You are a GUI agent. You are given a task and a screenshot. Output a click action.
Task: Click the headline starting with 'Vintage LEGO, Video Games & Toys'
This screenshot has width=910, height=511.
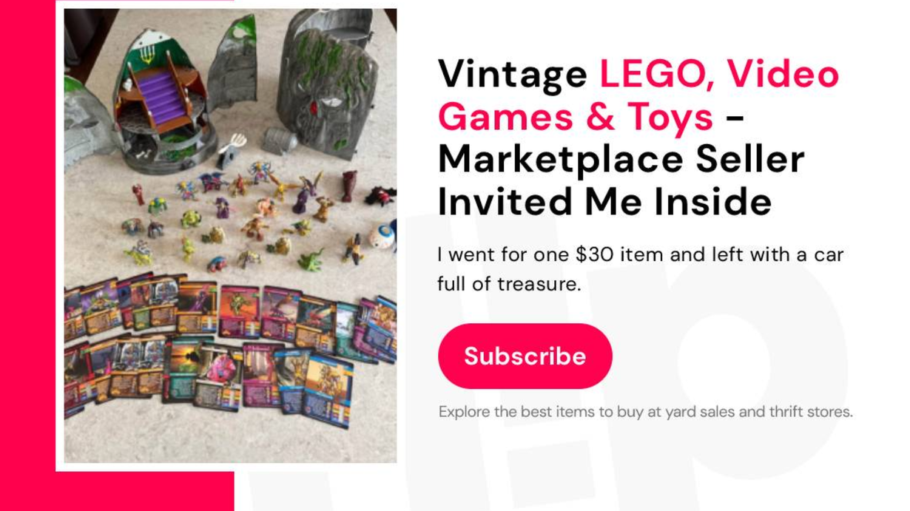coord(638,138)
